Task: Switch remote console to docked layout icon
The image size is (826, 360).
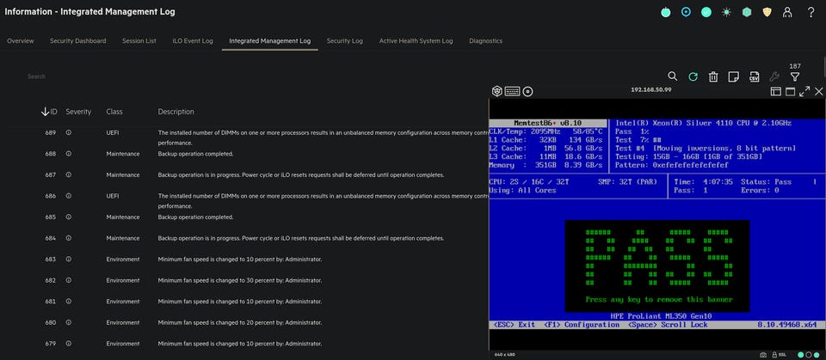Action: click(776, 92)
